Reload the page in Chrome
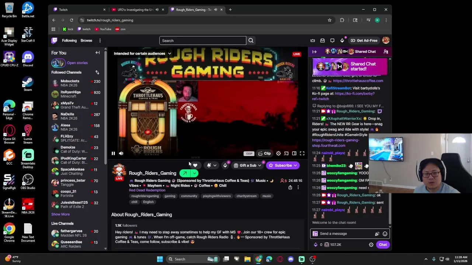Screen dimensions: 472x265 [x=72, y=20]
